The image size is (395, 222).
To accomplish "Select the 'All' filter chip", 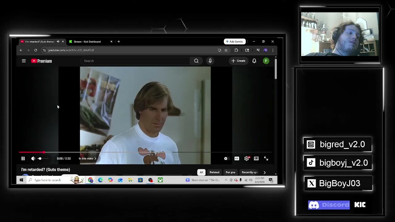I will point(202,172).
